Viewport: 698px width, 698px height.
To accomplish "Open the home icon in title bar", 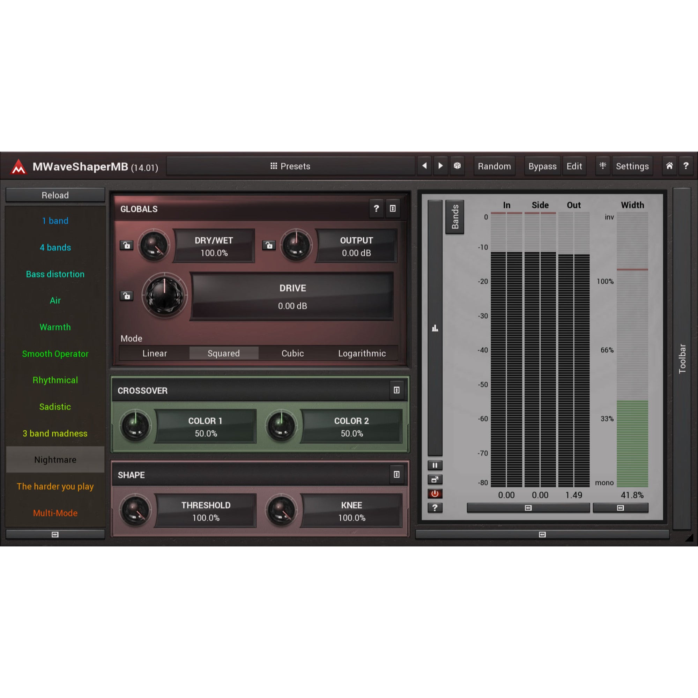I will (669, 166).
